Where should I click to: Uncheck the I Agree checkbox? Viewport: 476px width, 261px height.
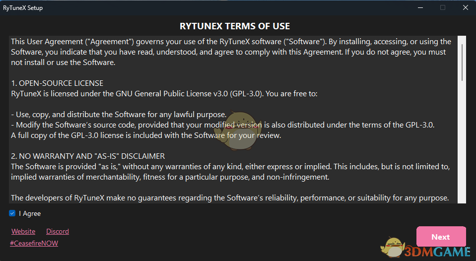12,213
